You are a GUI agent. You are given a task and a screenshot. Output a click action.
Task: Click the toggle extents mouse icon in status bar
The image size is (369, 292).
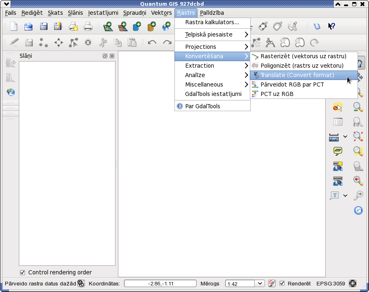point(81,283)
